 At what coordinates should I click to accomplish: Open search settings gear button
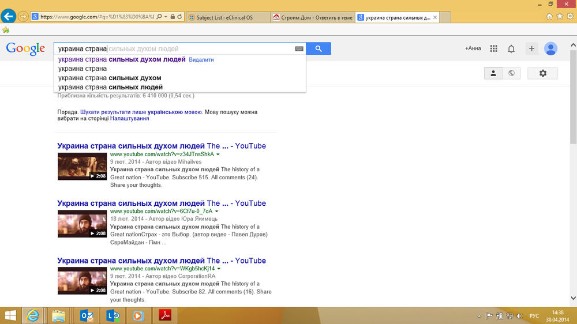coord(543,73)
